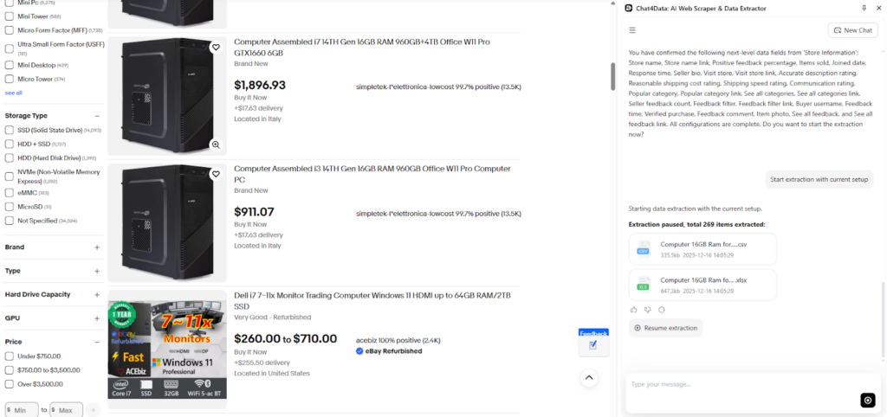The image size is (887, 417).
Task: Expand the GPU filter section
Action: pos(97,318)
